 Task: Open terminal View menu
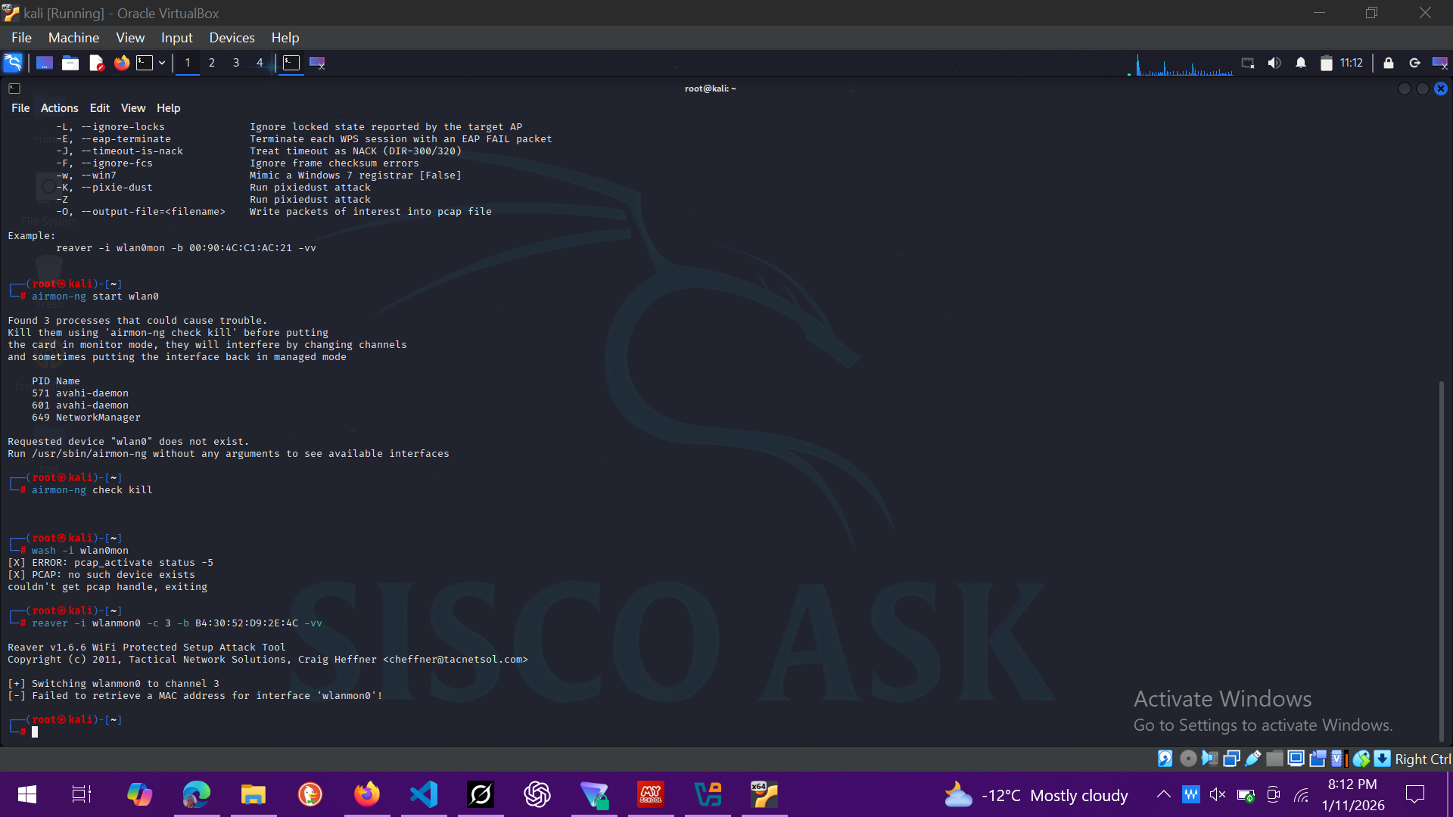click(133, 108)
